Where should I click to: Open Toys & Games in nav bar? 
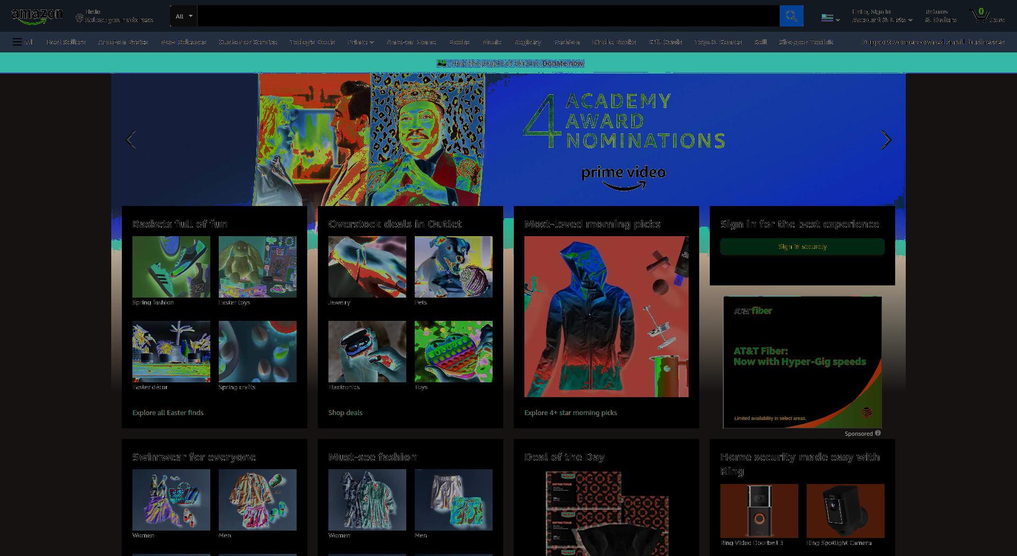718,42
